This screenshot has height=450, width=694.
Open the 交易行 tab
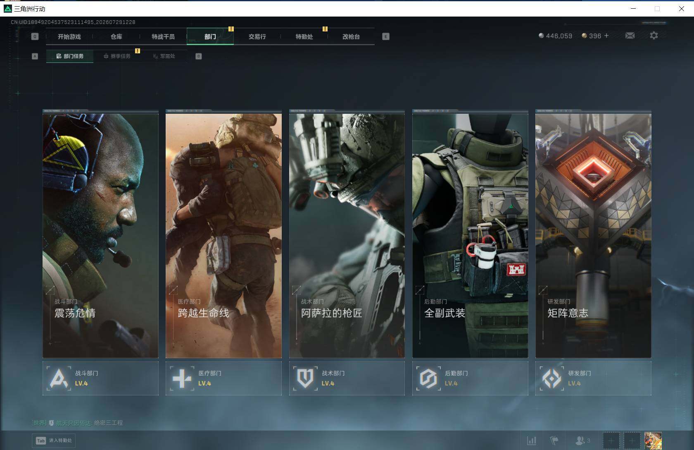click(257, 36)
